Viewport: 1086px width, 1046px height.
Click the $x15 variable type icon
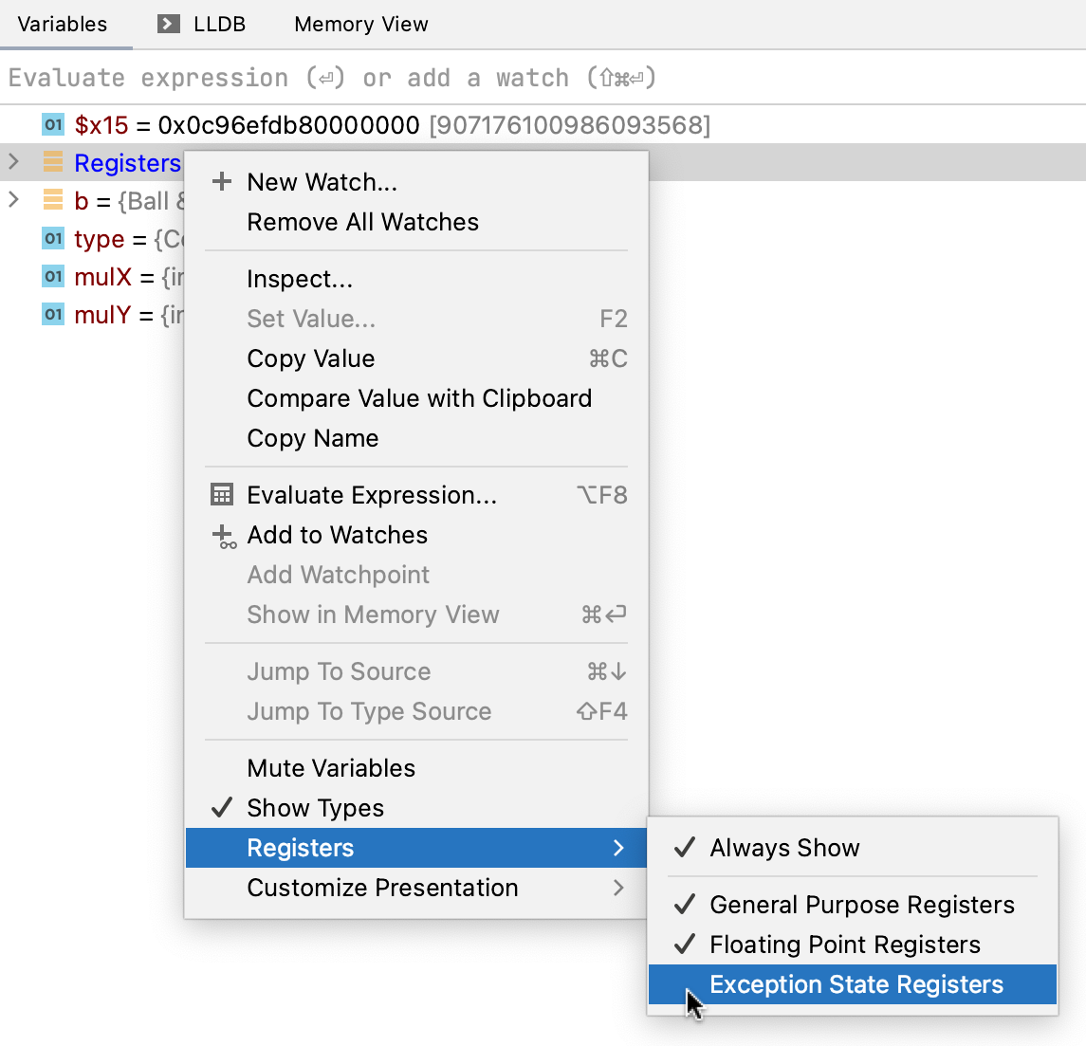tap(53, 125)
